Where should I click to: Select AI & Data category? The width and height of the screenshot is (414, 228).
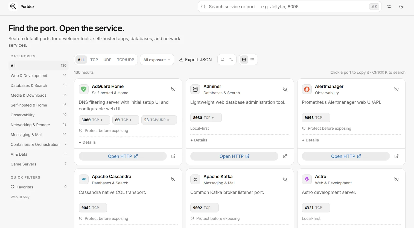(x=38, y=154)
